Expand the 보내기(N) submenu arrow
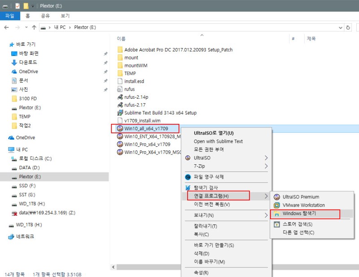 click(x=266, y=215)
